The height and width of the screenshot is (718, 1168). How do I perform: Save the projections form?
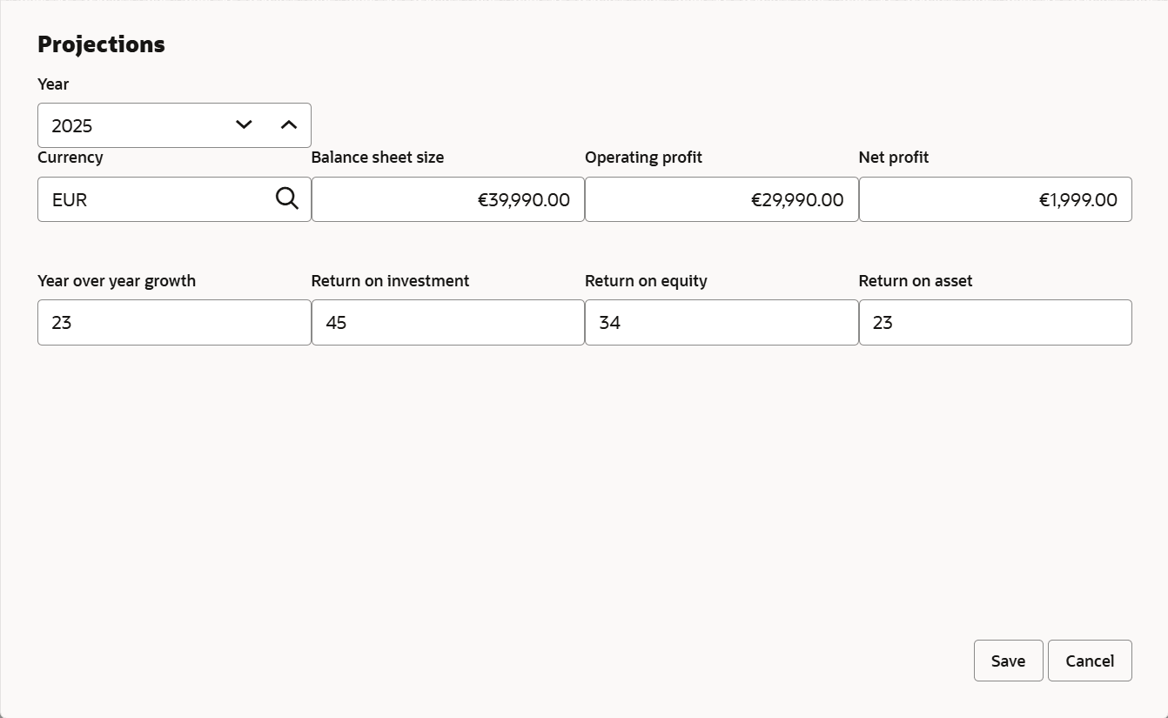[x=1008, y=661]
